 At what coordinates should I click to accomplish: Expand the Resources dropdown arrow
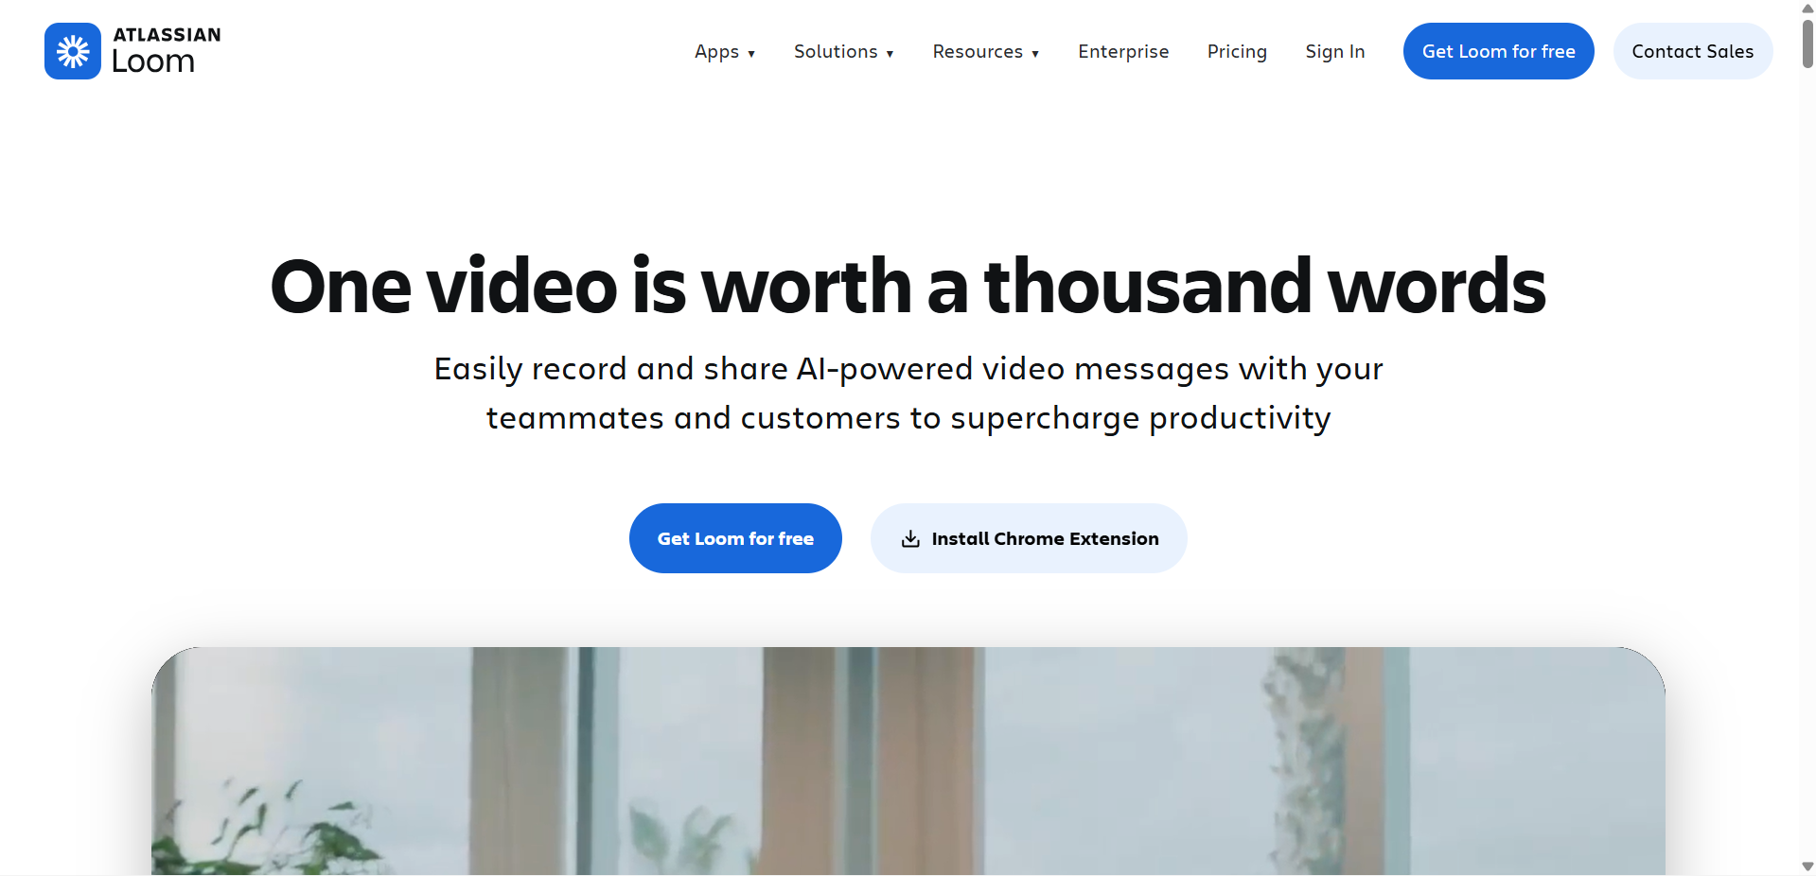(x=1035, y=54)
